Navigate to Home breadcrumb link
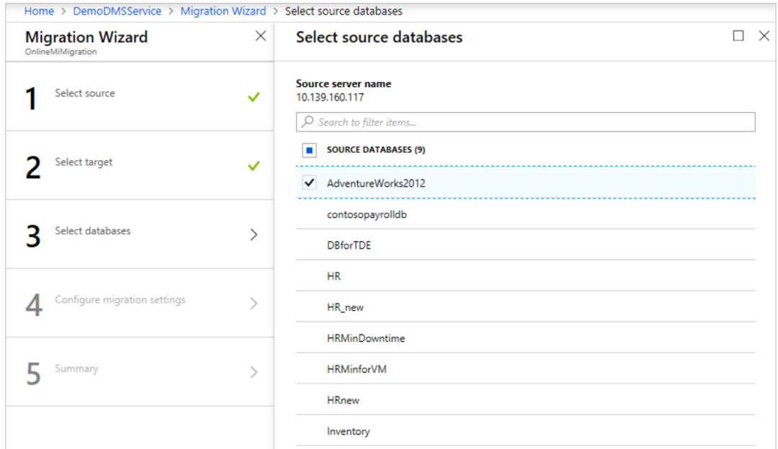 (x=39, y=12)
